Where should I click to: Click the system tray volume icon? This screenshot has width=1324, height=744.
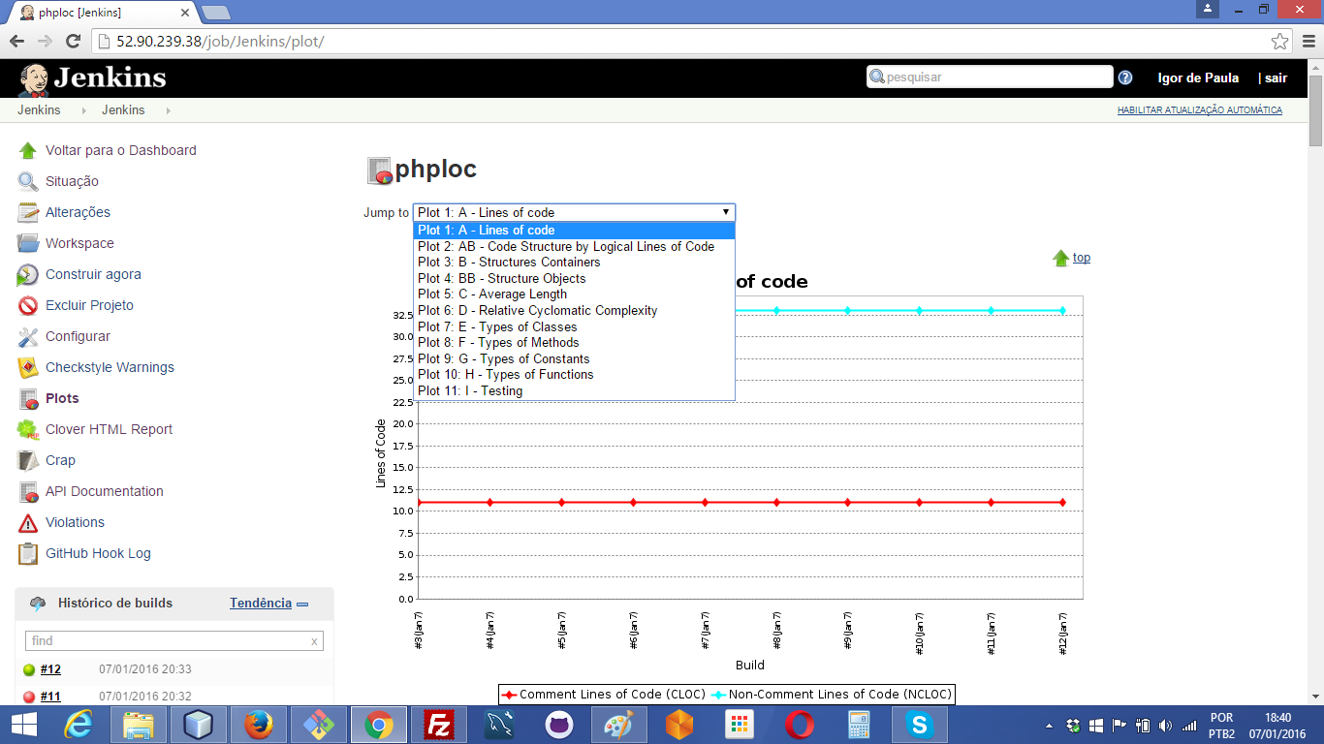(x=1164, y=725)
